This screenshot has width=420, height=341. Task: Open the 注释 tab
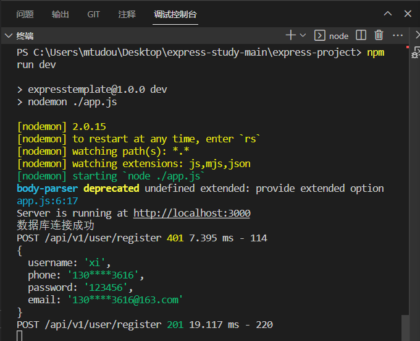pos(127,14)
